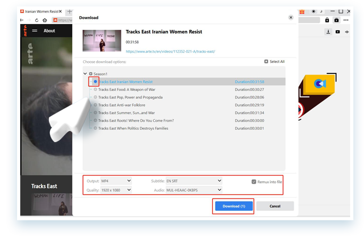The image size is (364, 239).
Task: Go to the home page icon
Action: (x=45, y=20)
